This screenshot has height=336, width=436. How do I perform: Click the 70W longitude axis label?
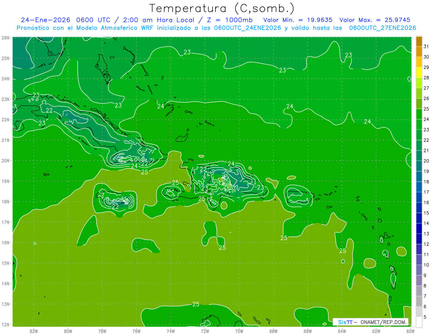pyautogui.click(x=239, y=331)
